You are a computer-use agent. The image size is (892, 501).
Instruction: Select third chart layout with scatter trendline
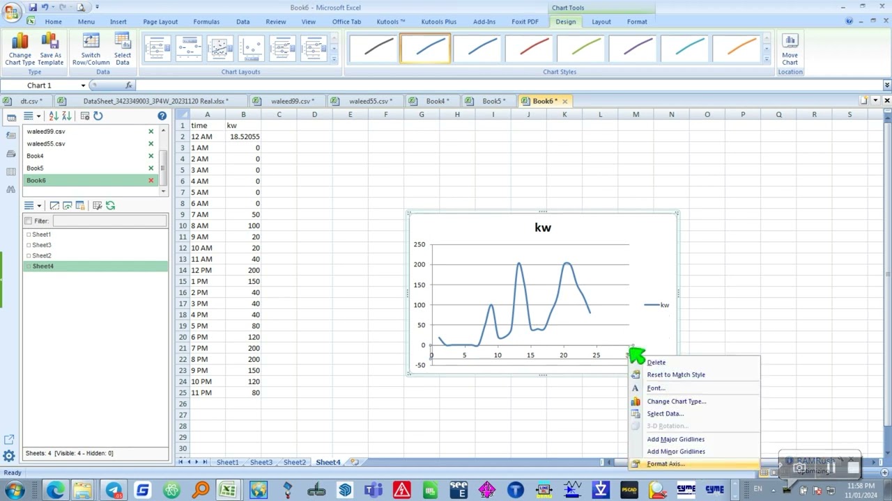[x=220, y=49]
